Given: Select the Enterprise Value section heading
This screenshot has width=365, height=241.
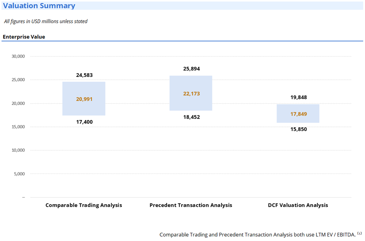Looking at the screenshot, I should click(x=24, y=37).
